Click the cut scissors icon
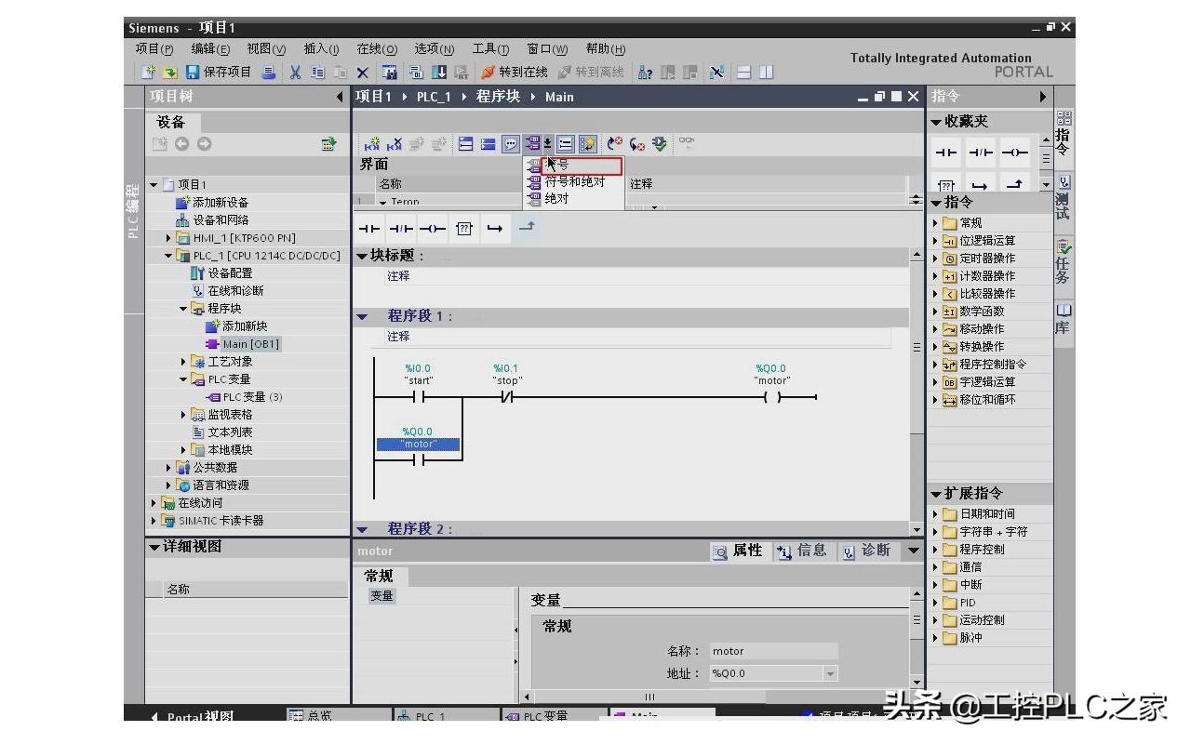 click(x=295, y=73)
